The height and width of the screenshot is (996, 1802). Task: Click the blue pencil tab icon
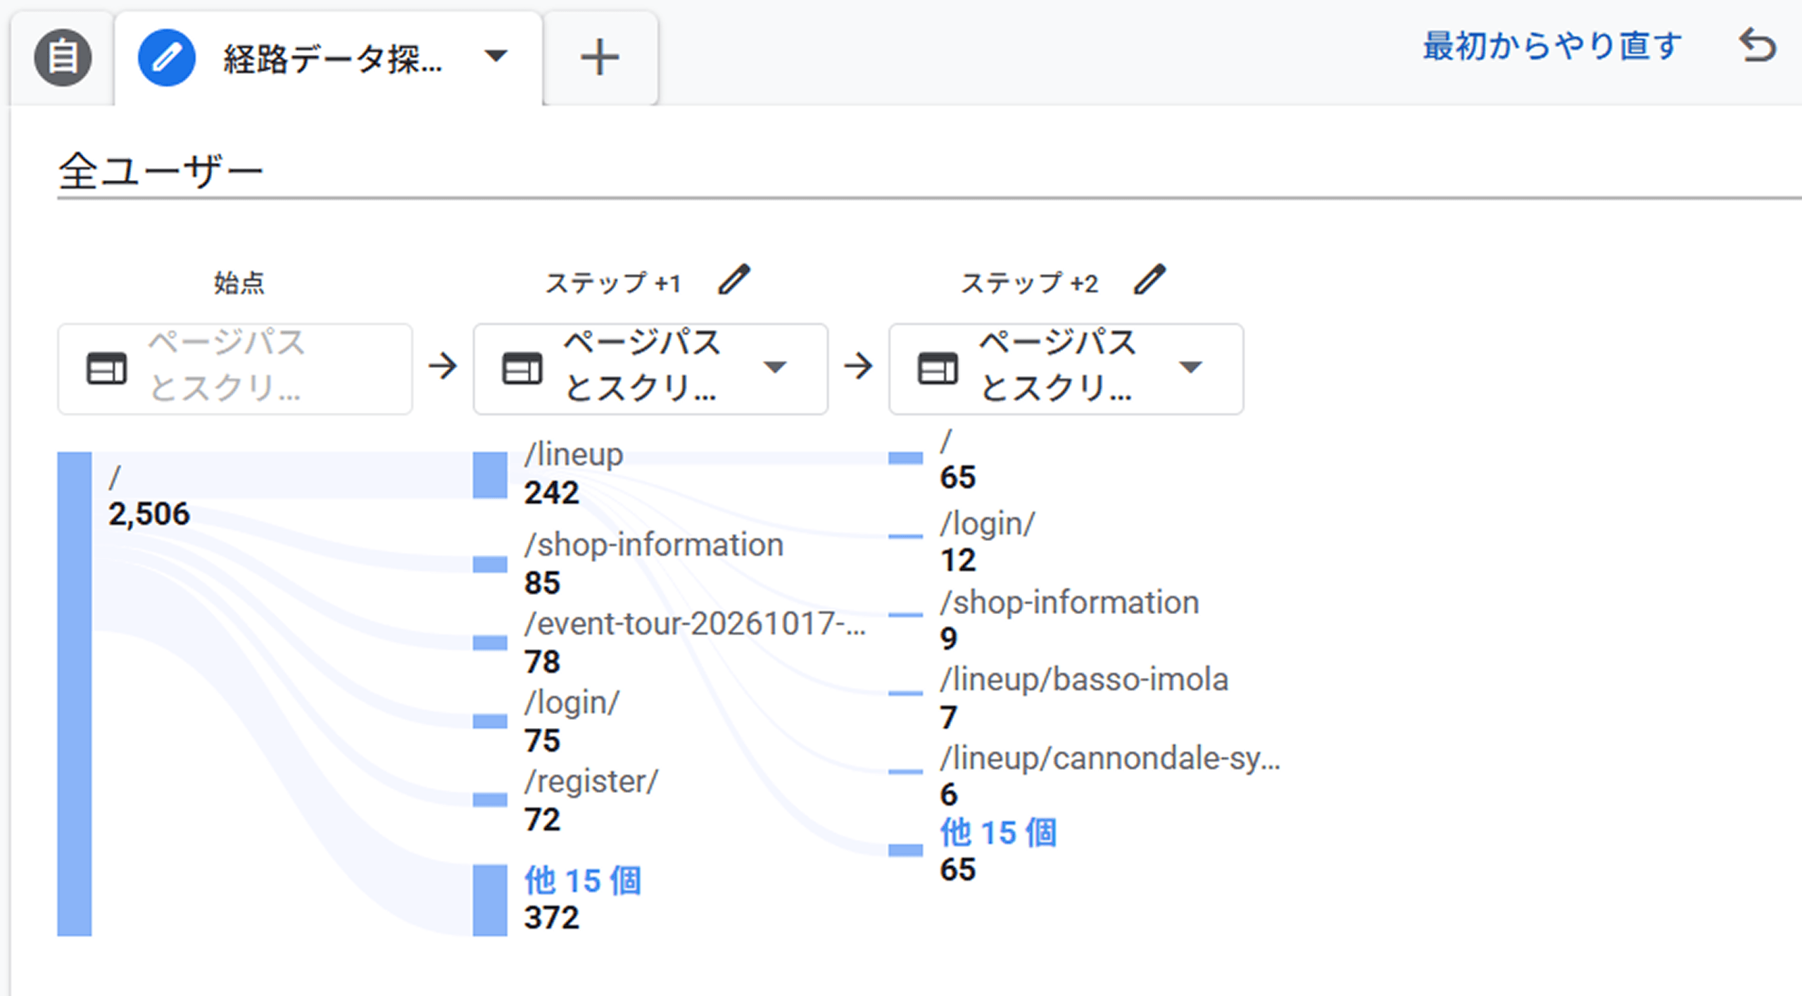coord(167,58)
